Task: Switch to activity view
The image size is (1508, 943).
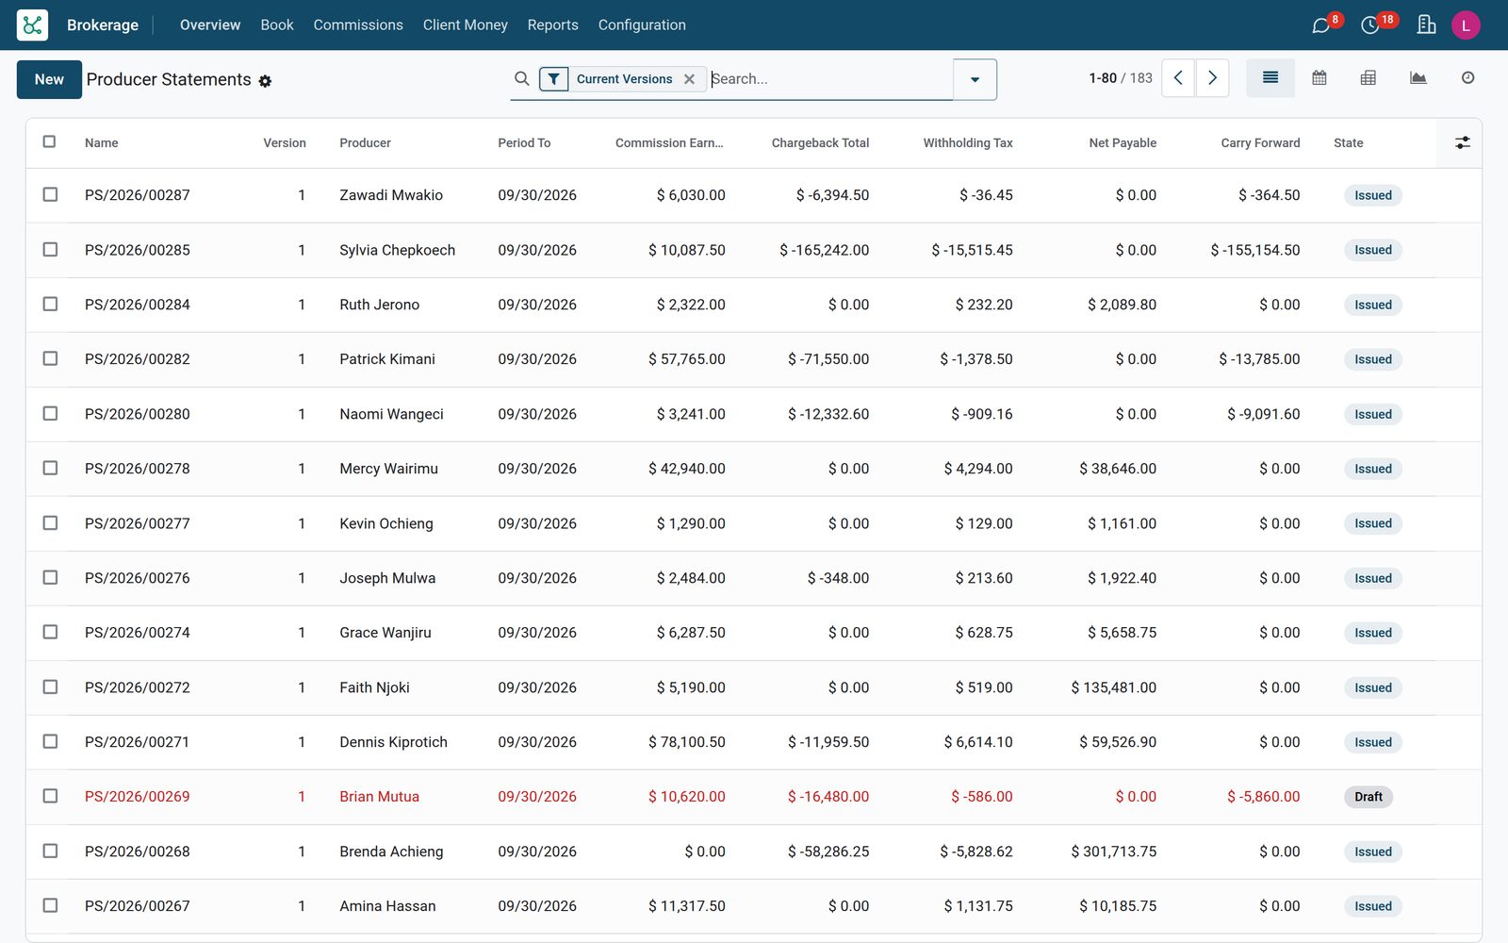Action: tap(1467, 78)
